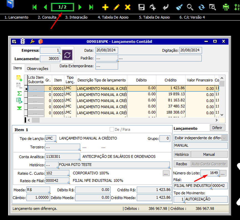Screen dimensions: 240x220
Task: Click the pencil edit icon
Action: click(117, 7)
